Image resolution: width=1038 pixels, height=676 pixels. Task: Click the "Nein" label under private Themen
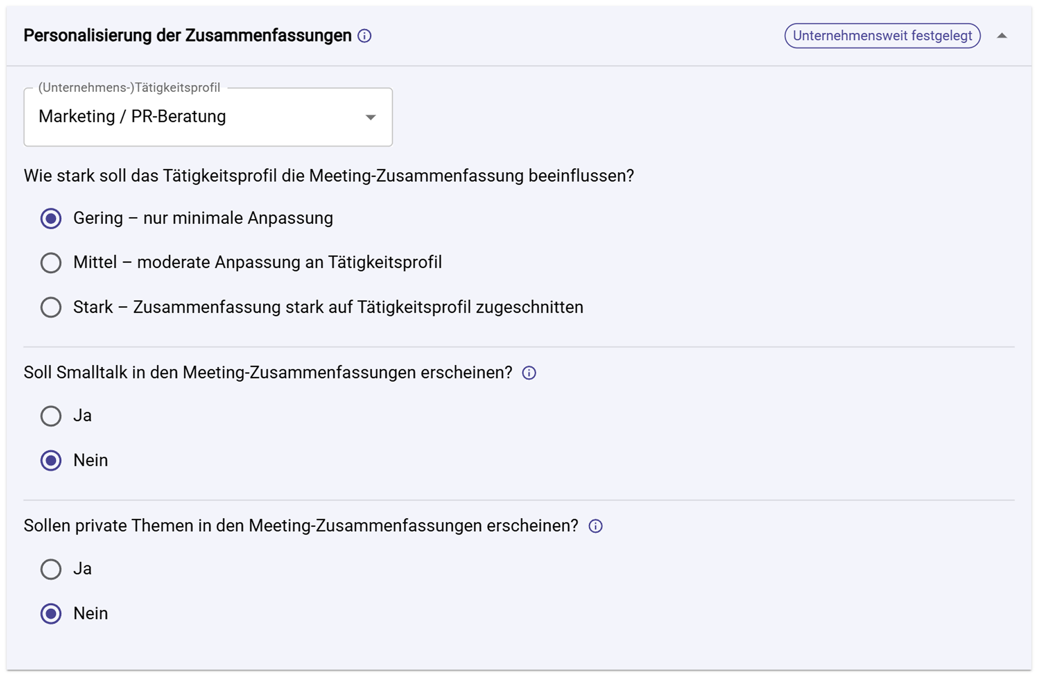pos(90,613)
